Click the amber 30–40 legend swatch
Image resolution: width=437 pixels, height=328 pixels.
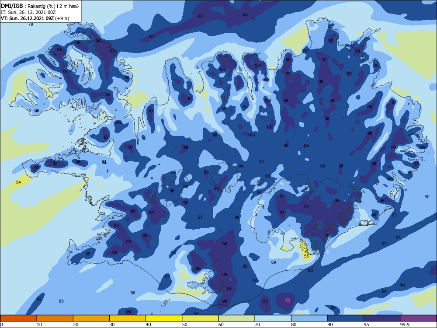(x=128, y=318)
